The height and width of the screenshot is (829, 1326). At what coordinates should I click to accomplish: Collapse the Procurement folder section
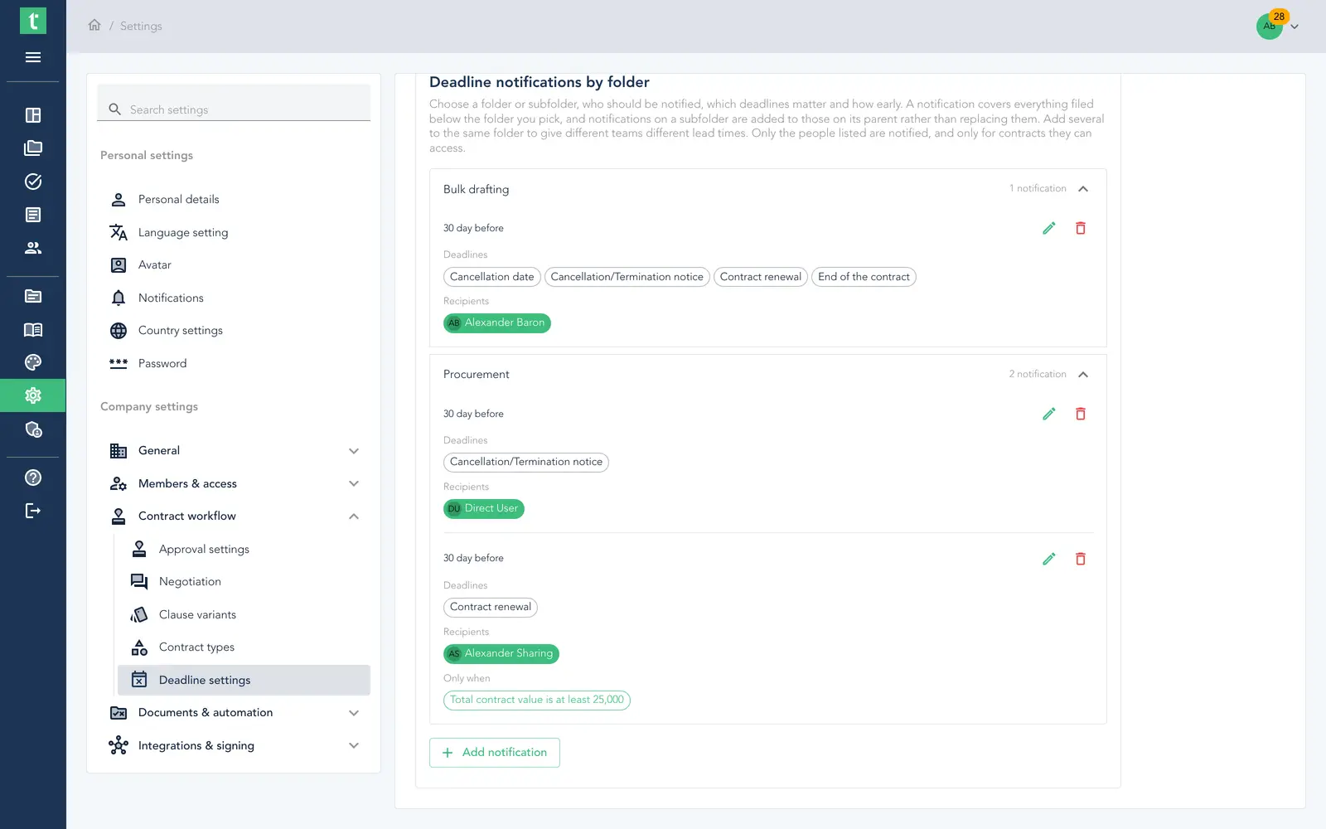click(x=1083, y=375)
